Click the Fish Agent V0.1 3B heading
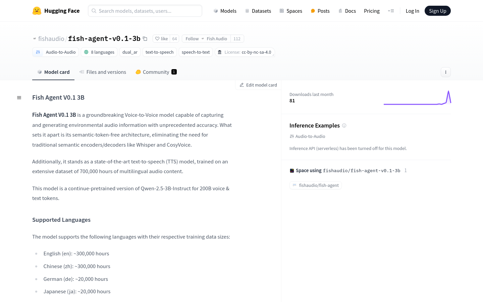The image size is (483, 302). click(x=58, y=97)
